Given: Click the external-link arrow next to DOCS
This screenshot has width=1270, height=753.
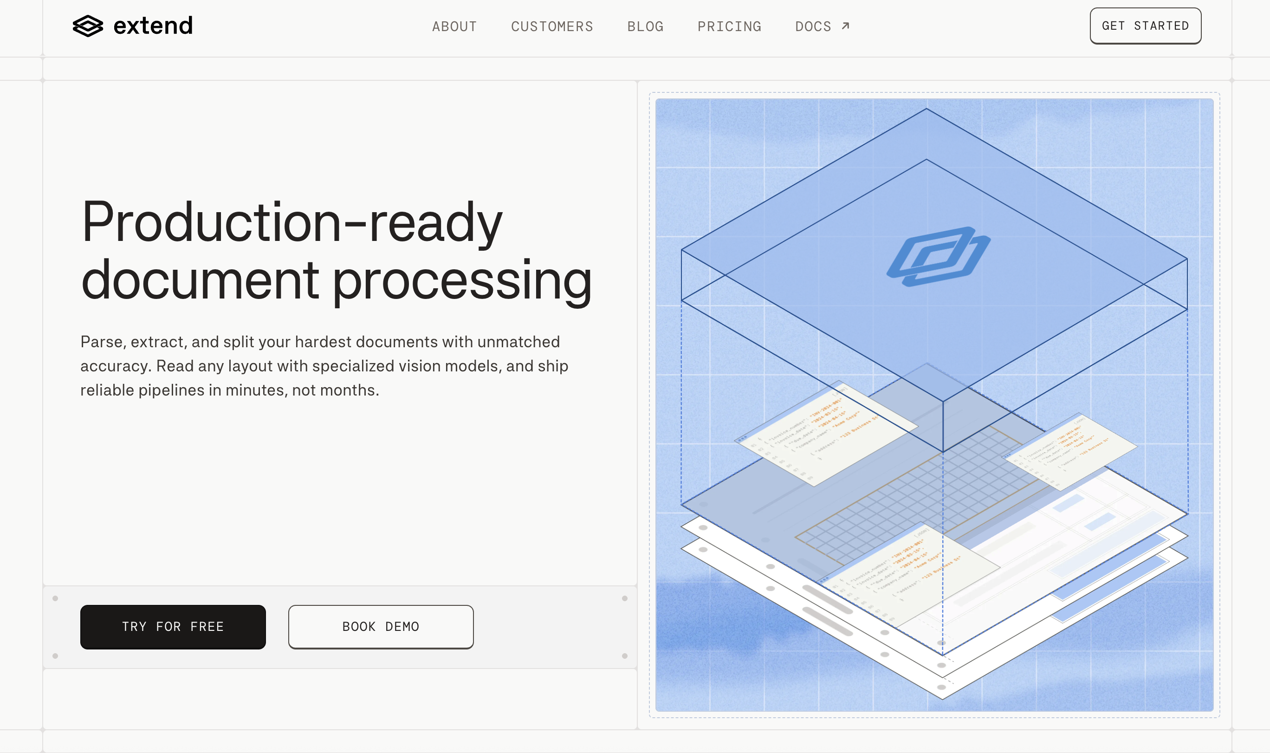Looking at the screenshot, I should [x=845, y=26].
